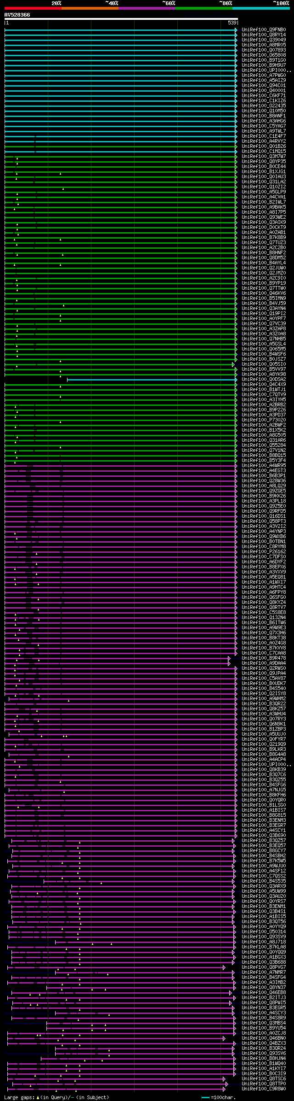Open hit UniRef100_Q8RY14
294x1101 pixels.
[264, 35]
